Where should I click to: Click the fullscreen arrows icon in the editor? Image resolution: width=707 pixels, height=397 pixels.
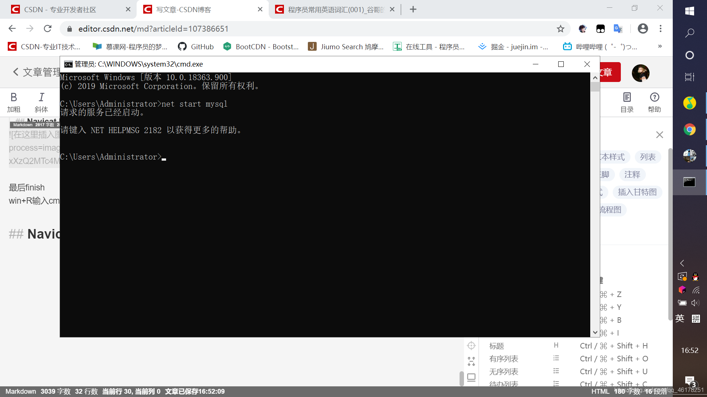(471, 361)
